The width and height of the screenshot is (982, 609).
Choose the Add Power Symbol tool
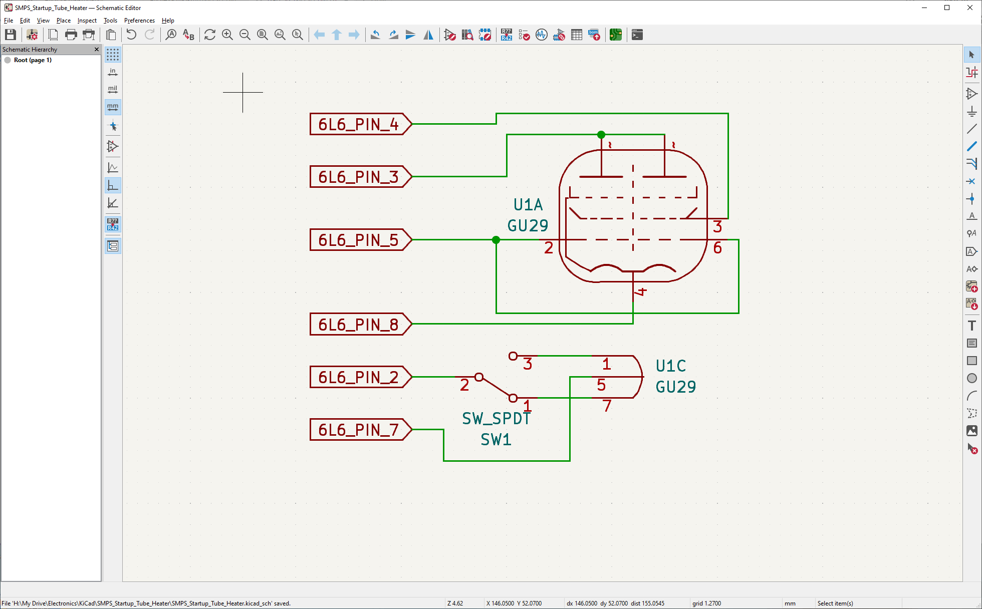pos(972,111)
